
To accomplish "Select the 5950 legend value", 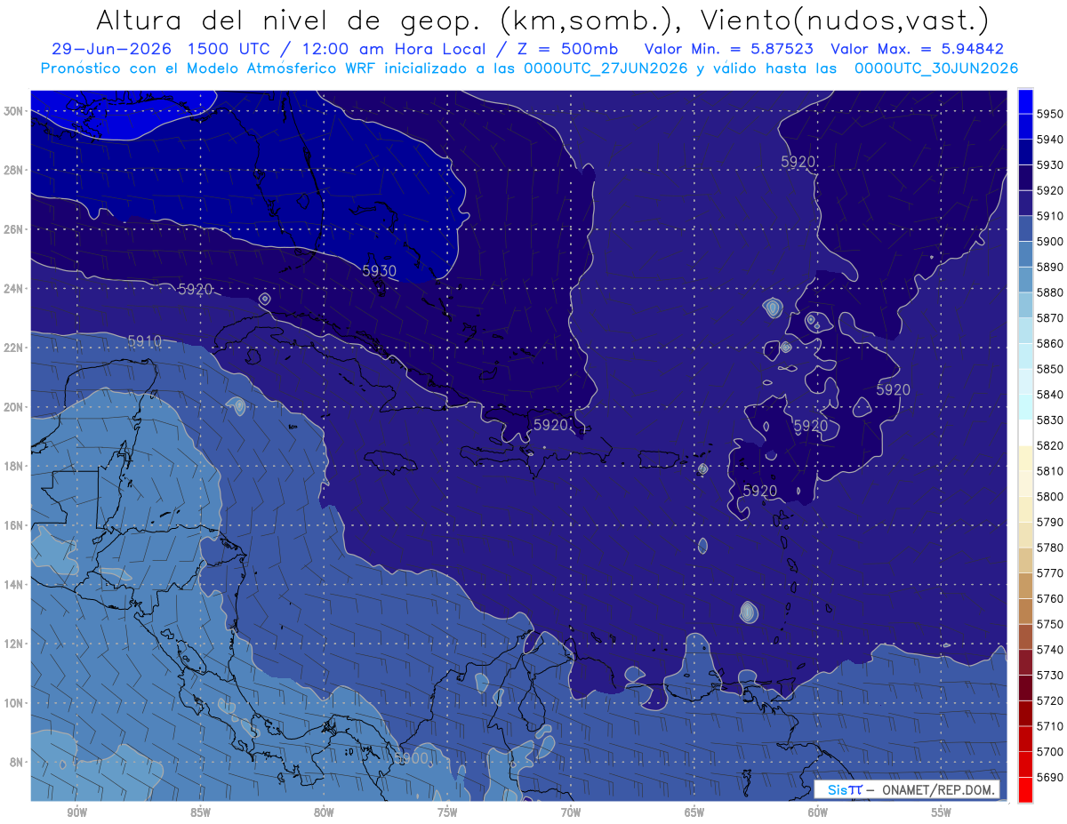I will 1050,114.
